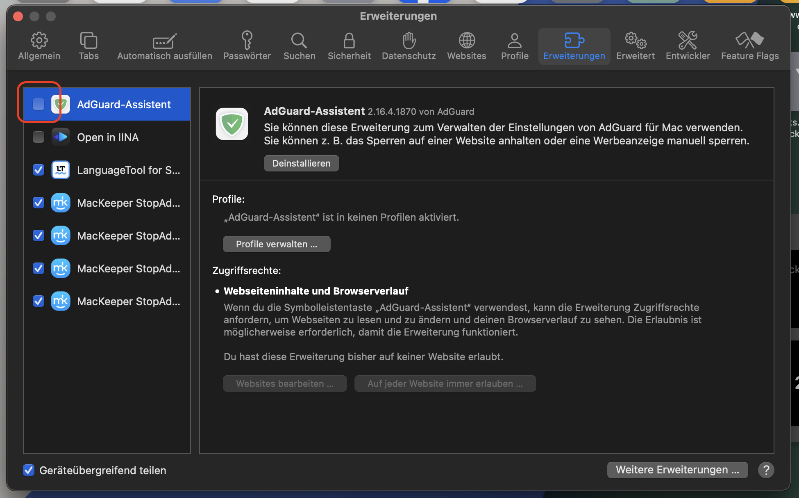Screen dimensions: 799x498
Task: Click the Deinstallieren button
Action: pos(301,163)
